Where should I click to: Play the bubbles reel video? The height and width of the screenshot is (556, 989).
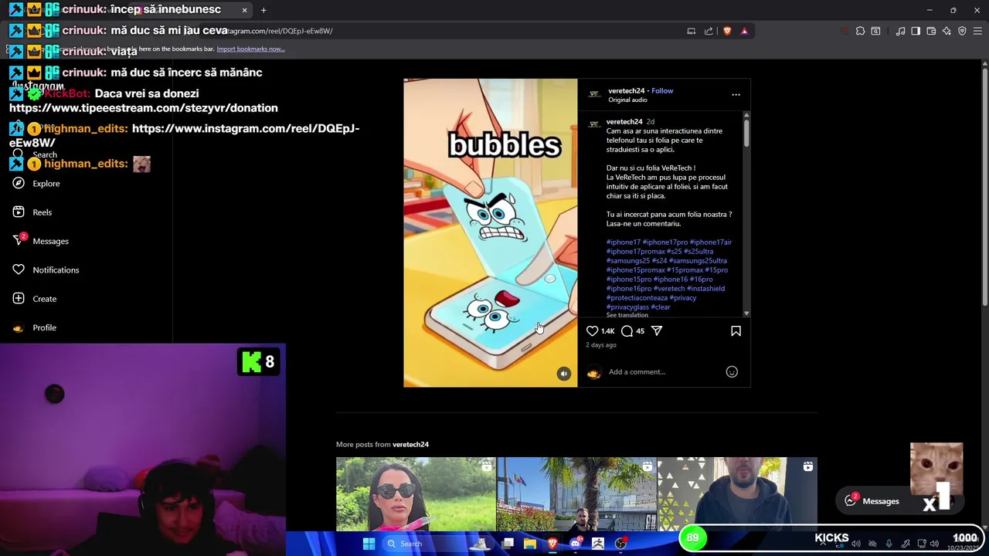tap(490, 232)
